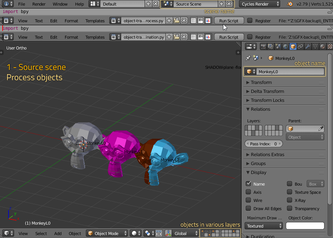Screen dimensions: 333x238
Task: Toggle line numbers in rocess.py editor
Action: tap(193, 20)
